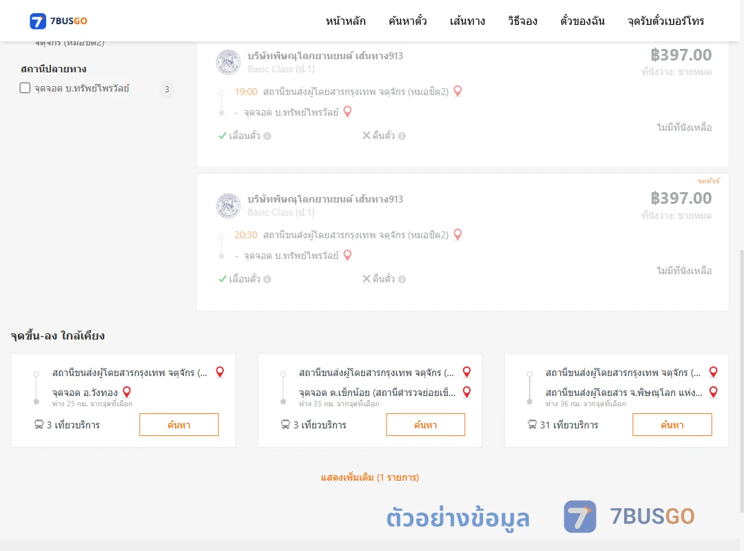Click ค้นหา button for จ.พิษณุโลก route

(x=672, y=425)
